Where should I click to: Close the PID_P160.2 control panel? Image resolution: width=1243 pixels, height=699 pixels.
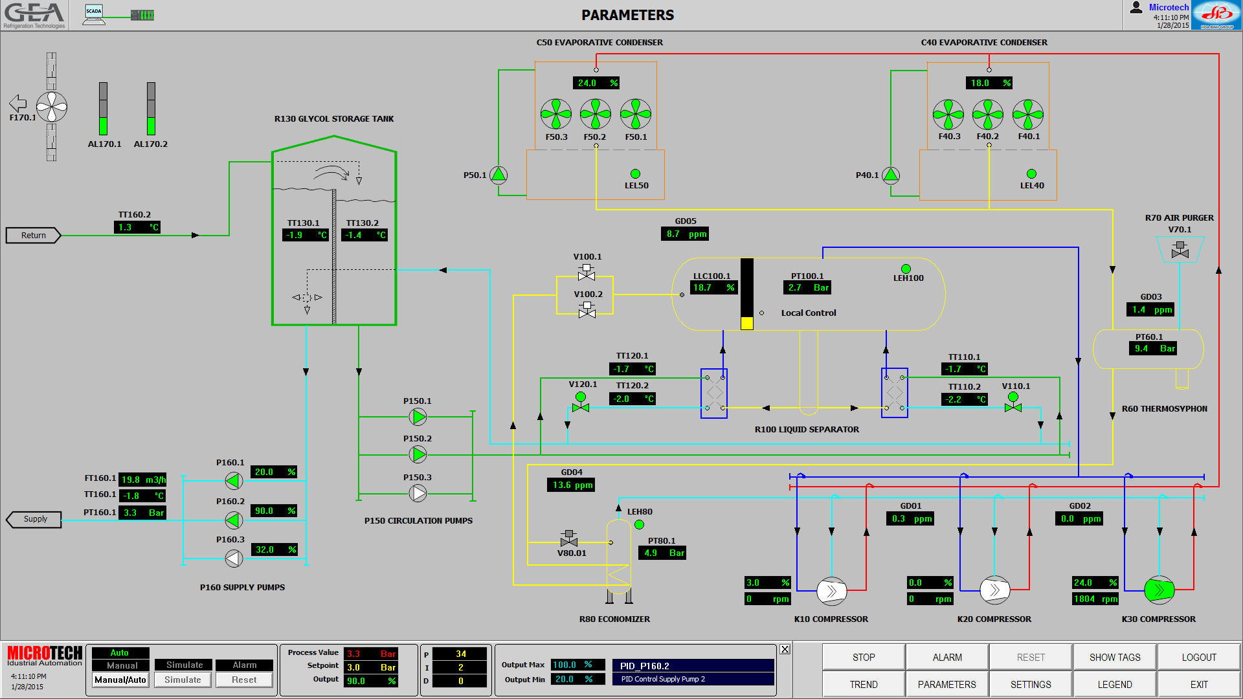[785, 649]
